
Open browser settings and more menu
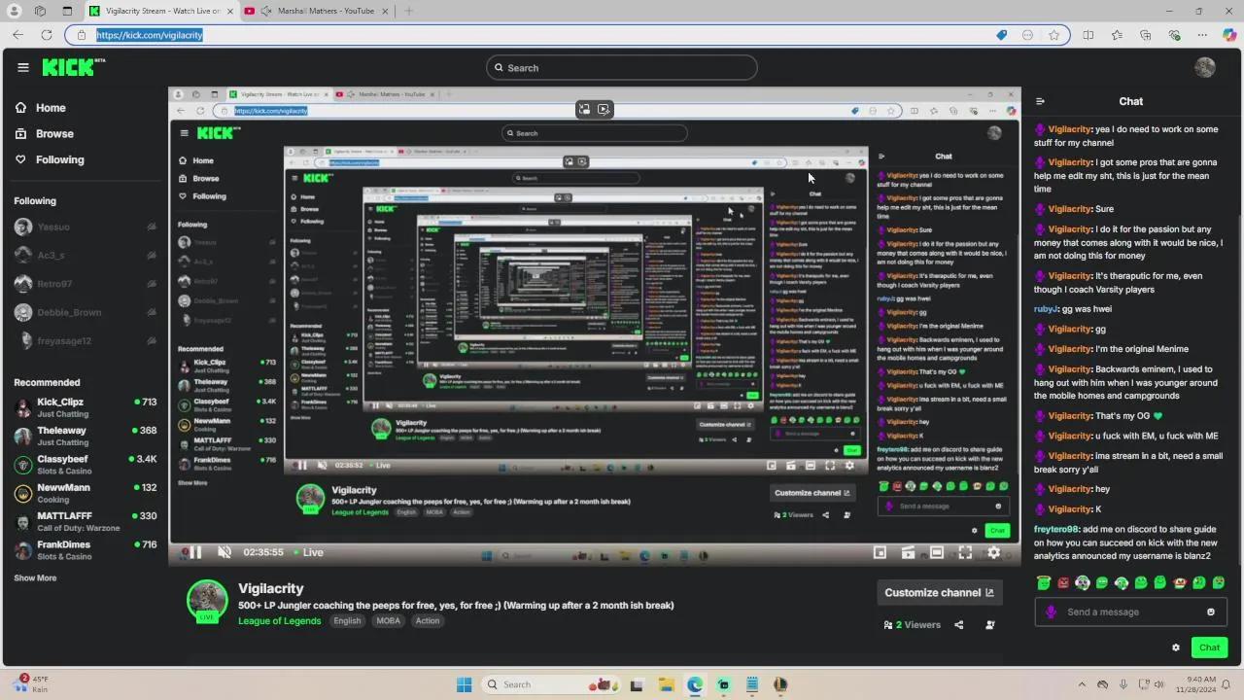(x=1201, y=35)
